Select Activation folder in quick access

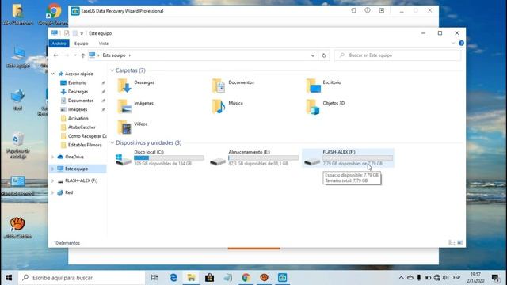[78, 118]
